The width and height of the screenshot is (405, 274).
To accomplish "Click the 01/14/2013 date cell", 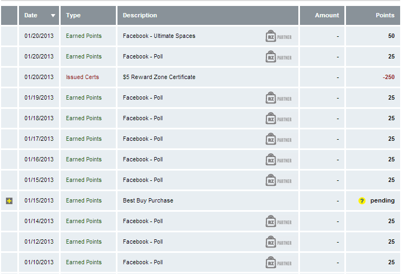I will click(x=39, y=221).
